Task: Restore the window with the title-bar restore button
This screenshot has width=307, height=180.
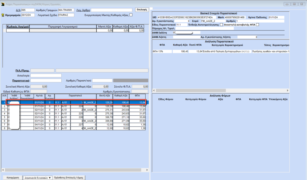Action: coord(294,4)
